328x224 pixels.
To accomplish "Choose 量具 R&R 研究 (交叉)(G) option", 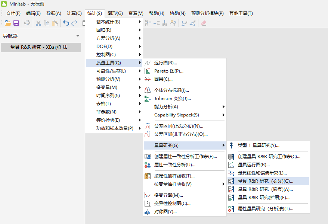I will click(x=265, y=181).
